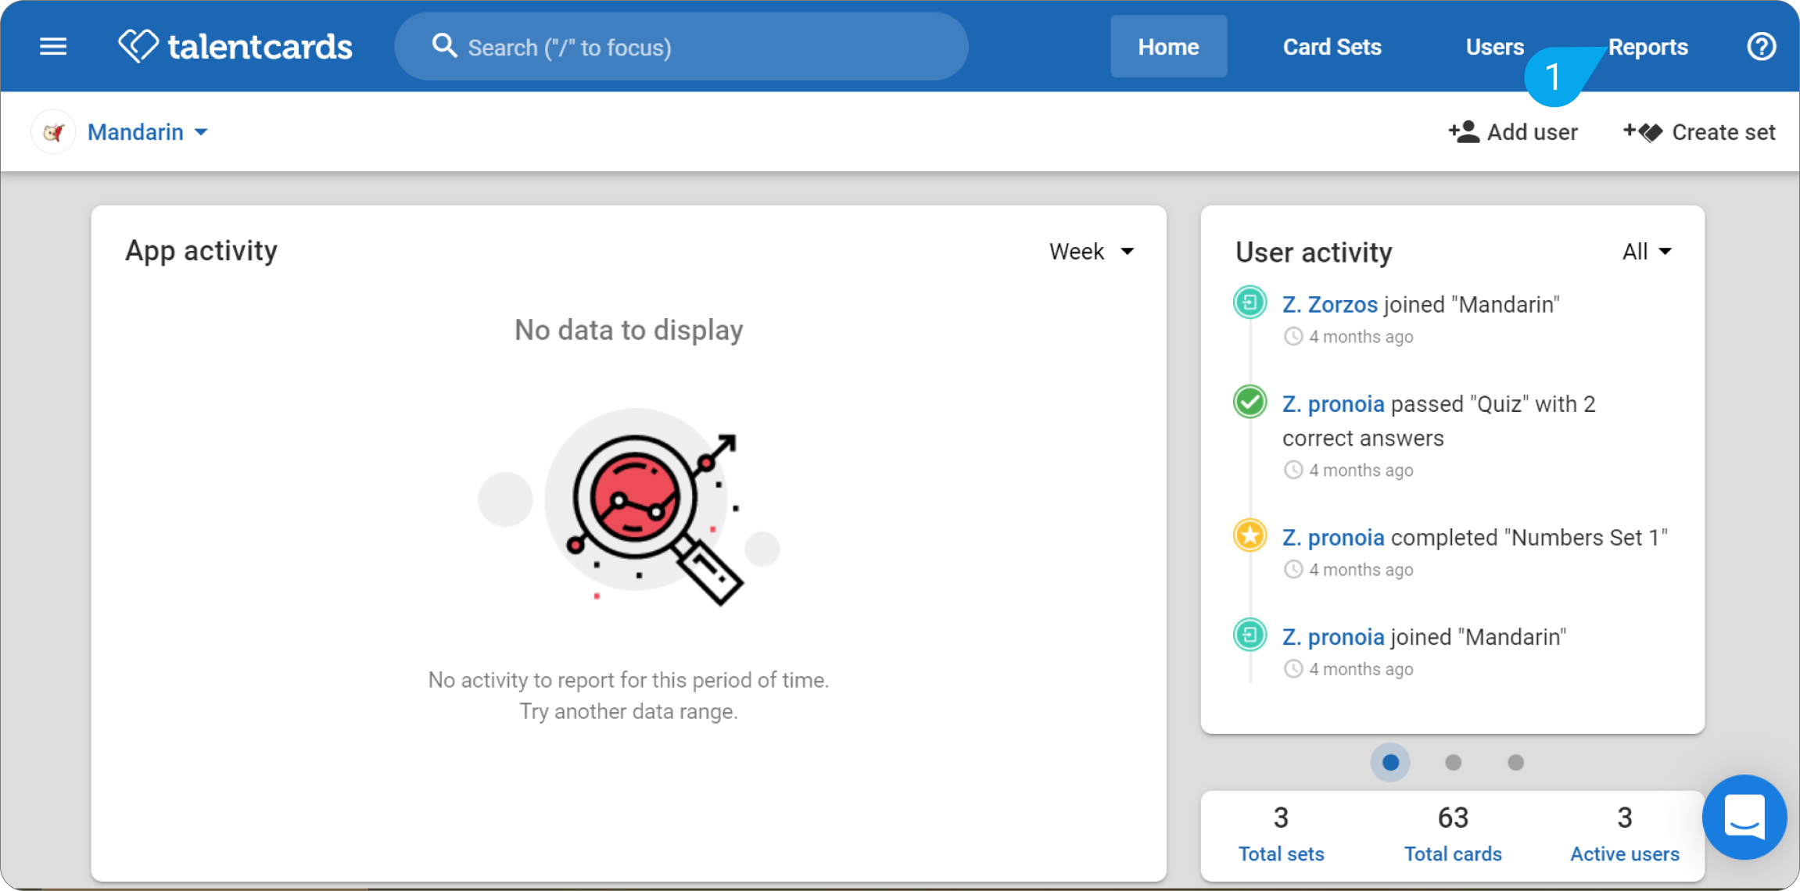The image size is (1800, 891).
Task: Click the Total cards link
Action: tap(1453, 853)
